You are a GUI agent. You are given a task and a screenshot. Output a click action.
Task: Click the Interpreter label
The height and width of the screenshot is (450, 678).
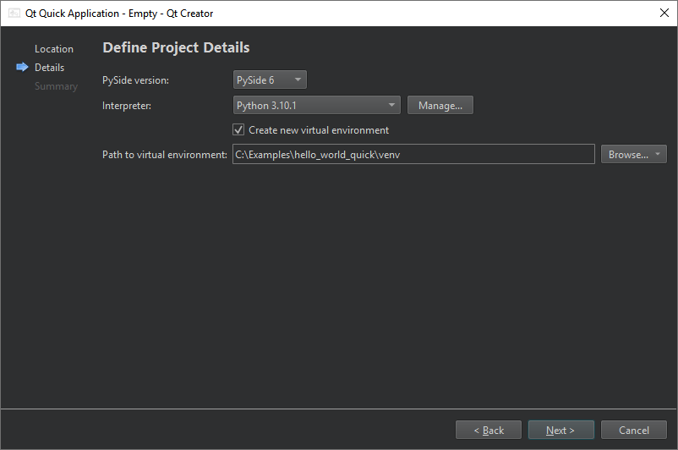point(127,106)
